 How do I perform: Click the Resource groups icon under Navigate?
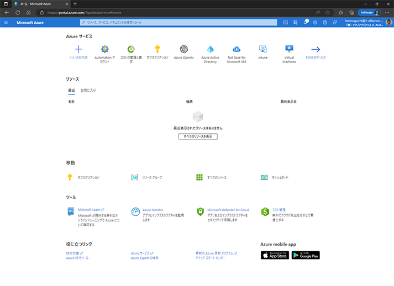(135, 178)
